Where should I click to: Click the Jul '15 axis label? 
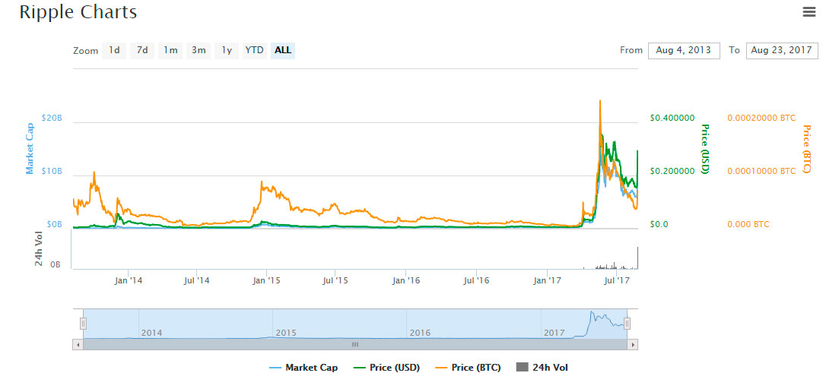coord(335,281)
